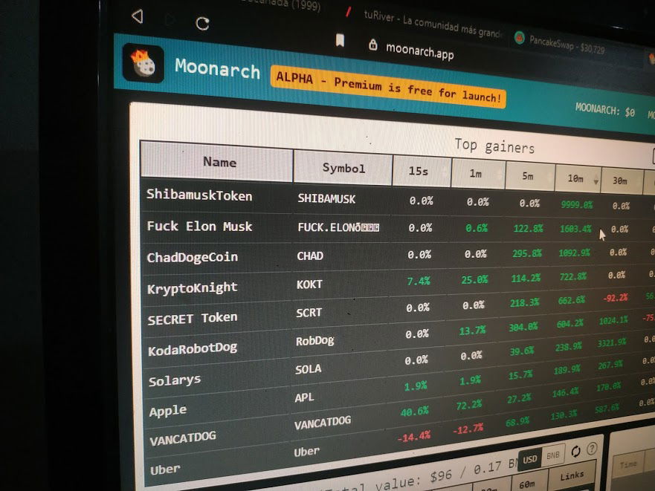Click the padlock icon beside moonarch.app
This screenshot has height=491, width=655.
click(x=373, y=45)
